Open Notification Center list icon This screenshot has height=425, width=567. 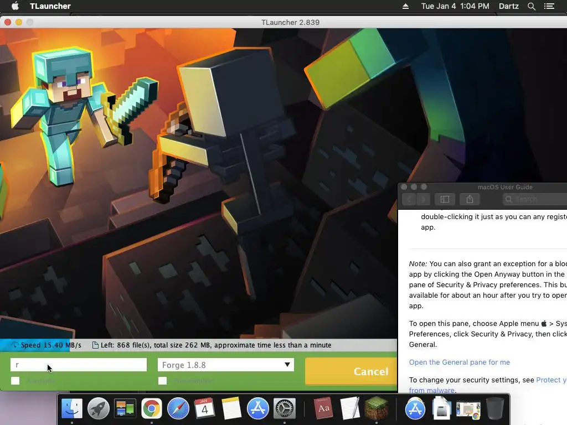[549, 6]
